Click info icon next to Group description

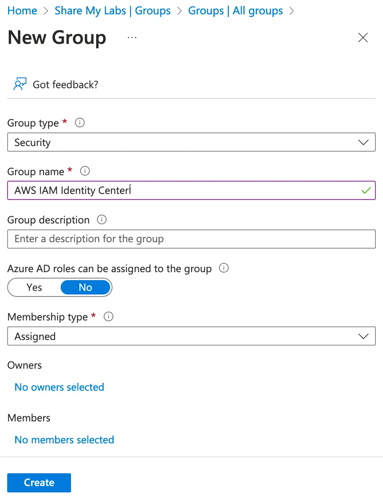[x=102, y=219]
